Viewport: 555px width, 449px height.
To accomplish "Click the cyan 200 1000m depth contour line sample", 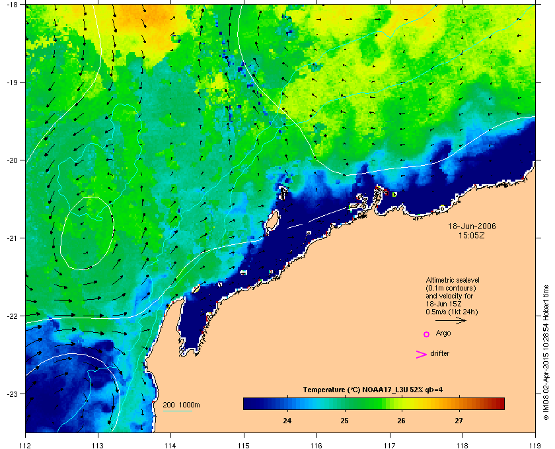I will [x=177, y=411].
